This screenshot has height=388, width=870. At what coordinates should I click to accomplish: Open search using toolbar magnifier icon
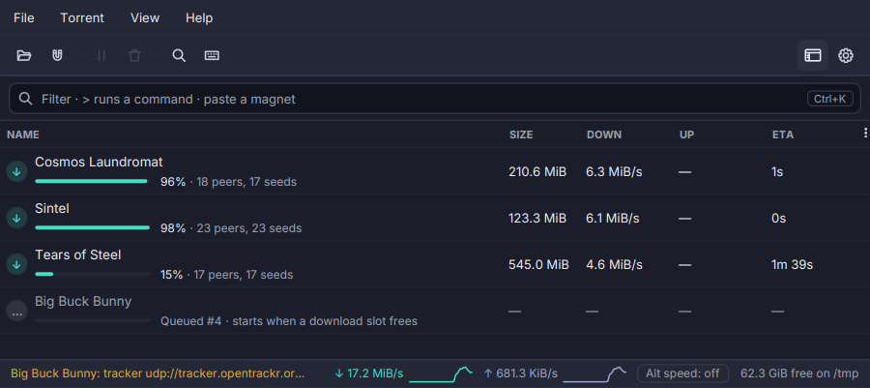[x=179, y=55]
